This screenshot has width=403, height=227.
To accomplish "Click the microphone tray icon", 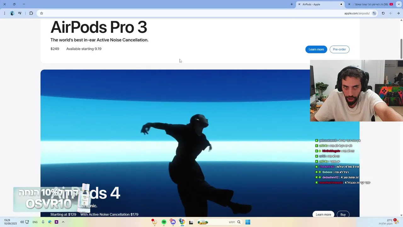I will (43, 222).
